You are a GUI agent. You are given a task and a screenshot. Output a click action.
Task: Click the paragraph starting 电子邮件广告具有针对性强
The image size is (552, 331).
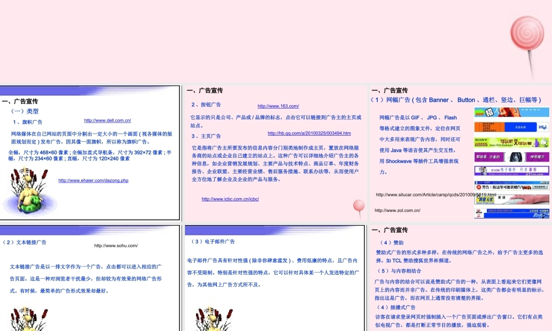[273, 273]
